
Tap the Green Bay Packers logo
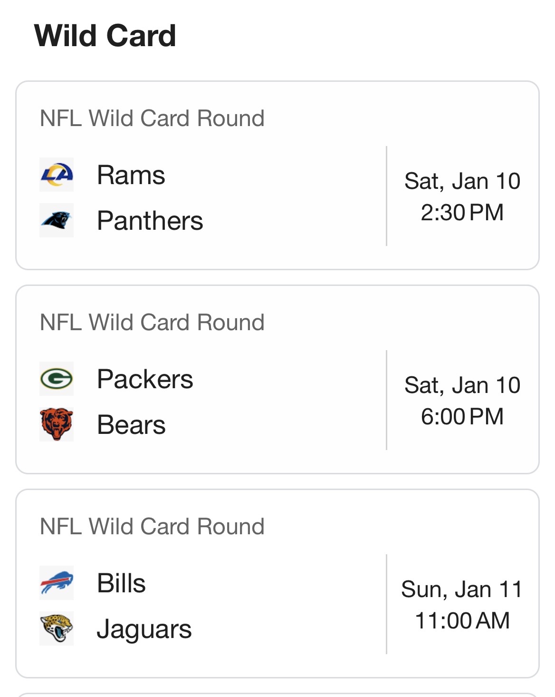(57, 379)
